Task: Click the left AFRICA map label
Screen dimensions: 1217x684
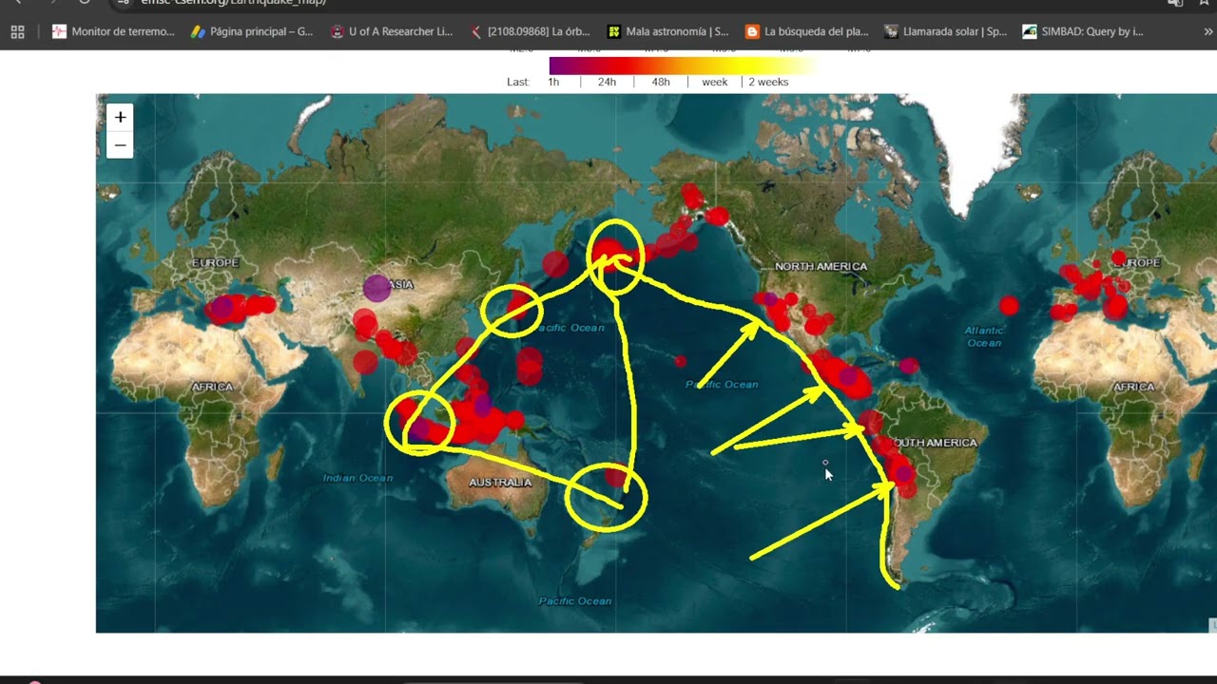Action: coord(213,388)
